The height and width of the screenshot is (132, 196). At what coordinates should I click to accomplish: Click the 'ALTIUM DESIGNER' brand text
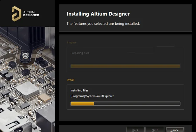[31, 14]
